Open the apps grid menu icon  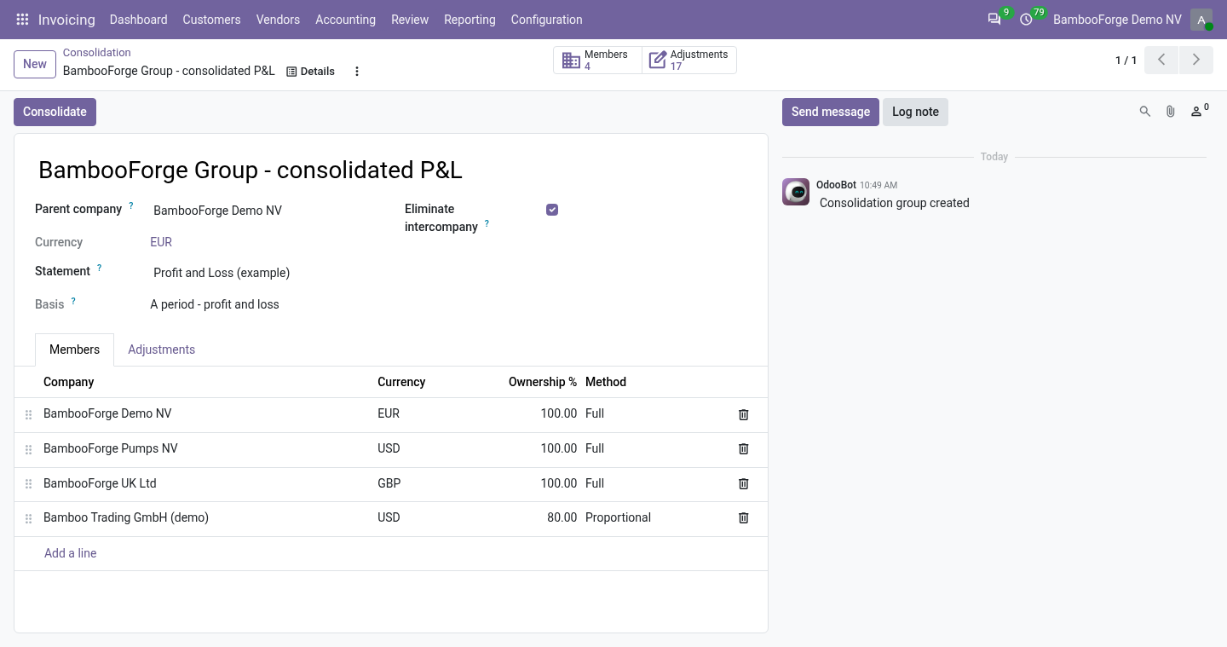point(23,20)
